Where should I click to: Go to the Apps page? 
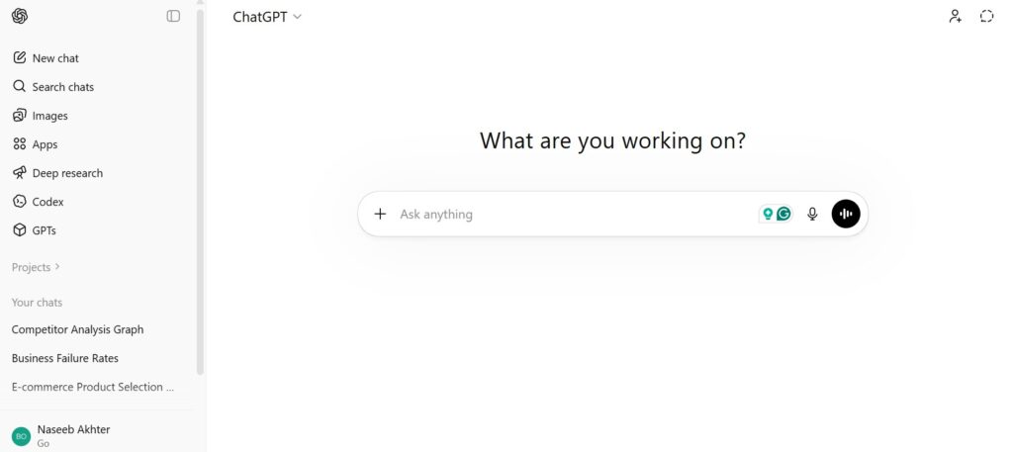coord(45,144)
